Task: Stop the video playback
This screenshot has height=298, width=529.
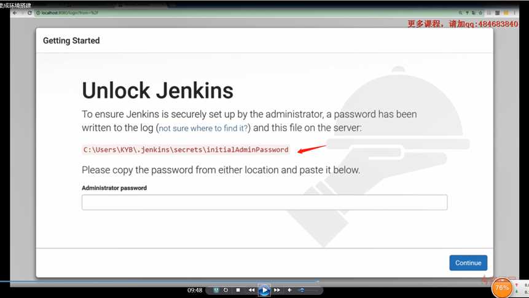Action: point(238,290)
